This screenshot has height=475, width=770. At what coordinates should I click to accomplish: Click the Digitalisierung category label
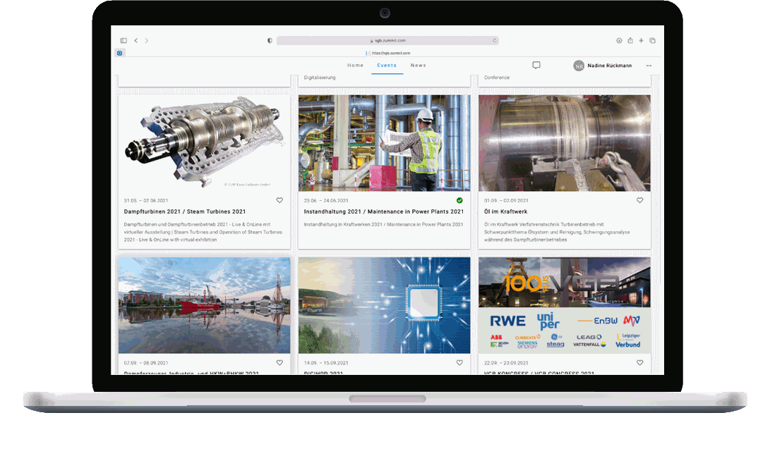tap(320, 78)
